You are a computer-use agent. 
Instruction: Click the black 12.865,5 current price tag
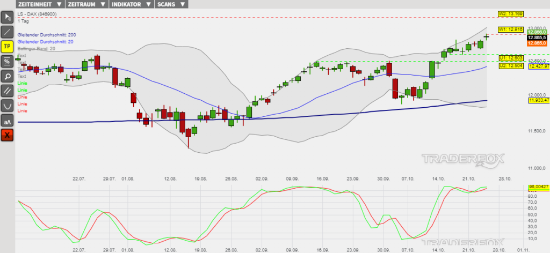click(x=537, y=38)
